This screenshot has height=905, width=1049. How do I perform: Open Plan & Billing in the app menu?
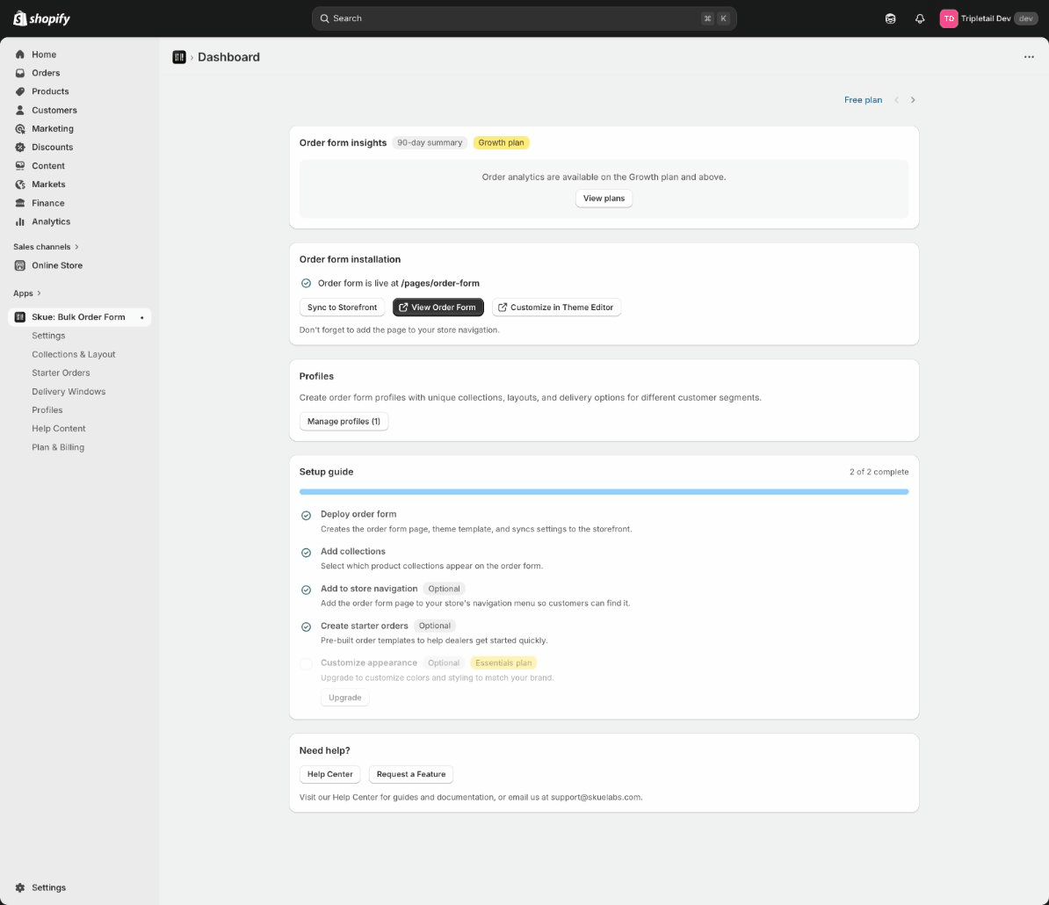tap(58, 447)
